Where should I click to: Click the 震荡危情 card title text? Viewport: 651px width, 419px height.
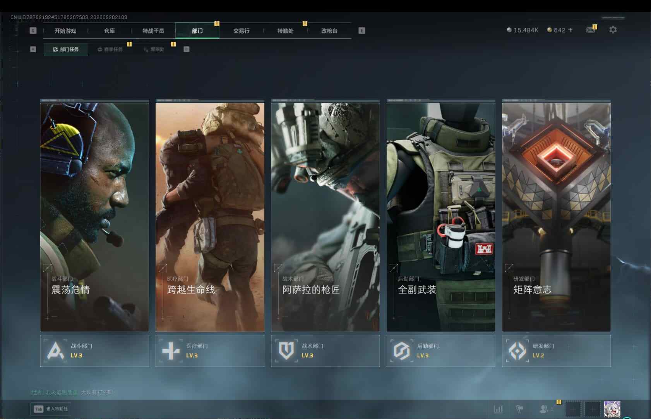tap(70, 290)
